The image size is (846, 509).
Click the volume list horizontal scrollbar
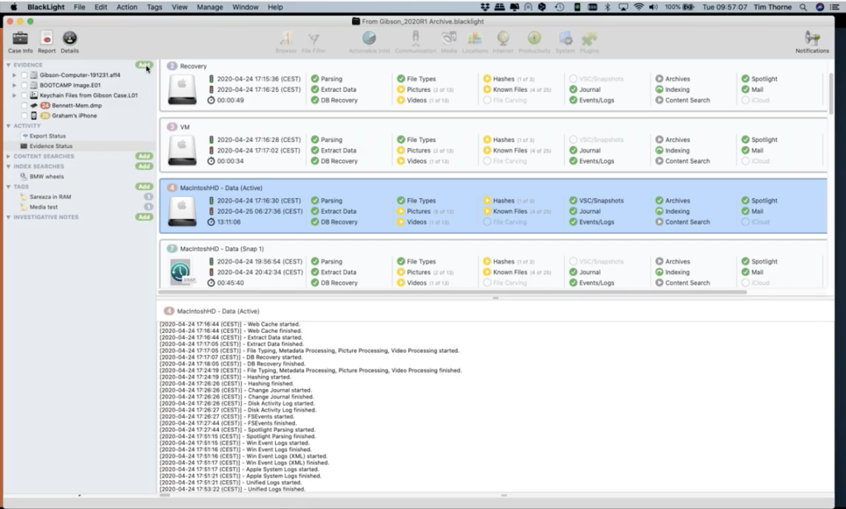click(454, 292)
